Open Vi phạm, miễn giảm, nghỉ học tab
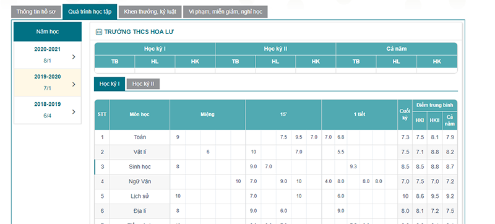Image resolution: width=495 pixels, height=224 pixels. (225, 12)
